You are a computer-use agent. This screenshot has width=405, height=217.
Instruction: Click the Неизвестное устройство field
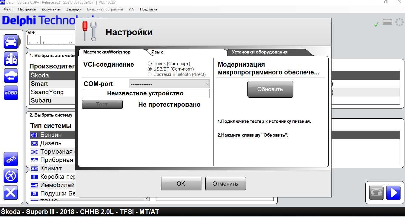(x=146, y=93)
